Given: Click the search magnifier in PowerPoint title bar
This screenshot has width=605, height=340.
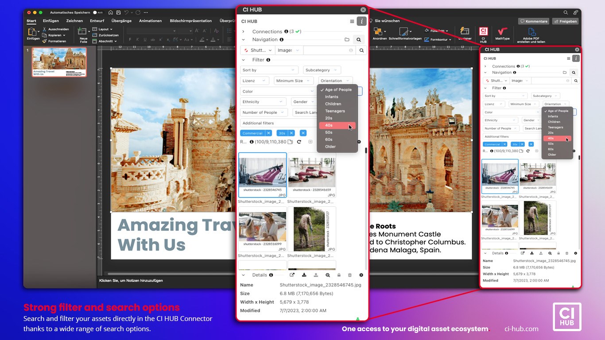Looking at the screenshot, I should (566, 12).
